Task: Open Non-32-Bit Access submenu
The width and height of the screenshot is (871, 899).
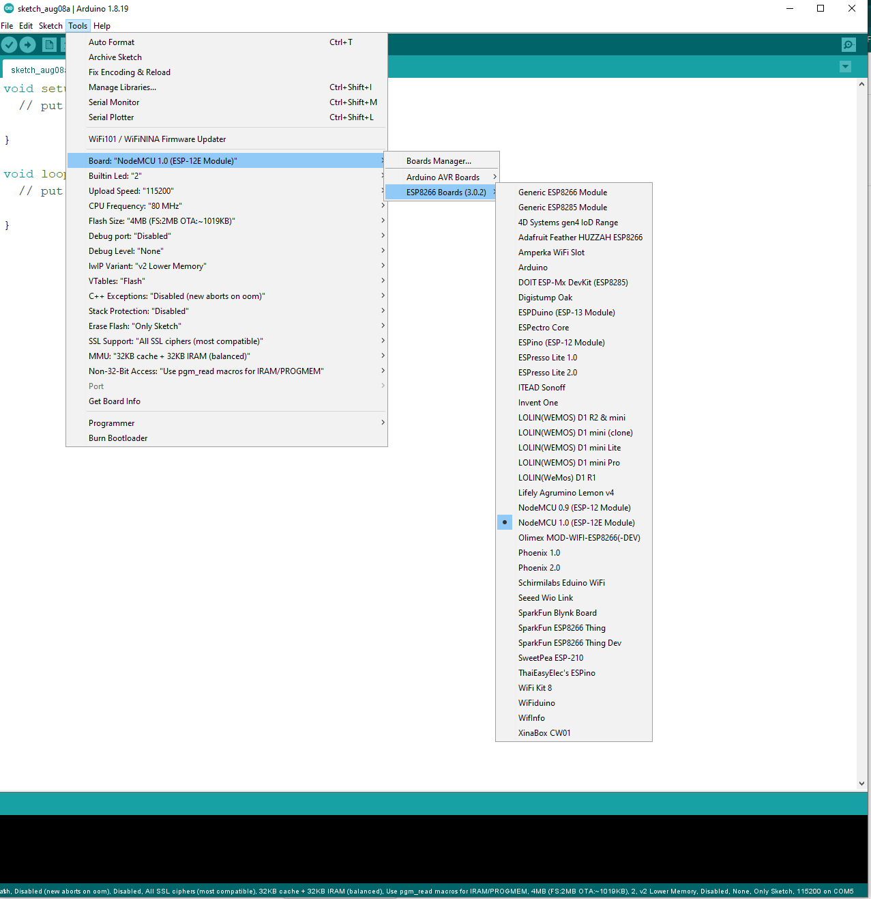Action: (226, 371)
